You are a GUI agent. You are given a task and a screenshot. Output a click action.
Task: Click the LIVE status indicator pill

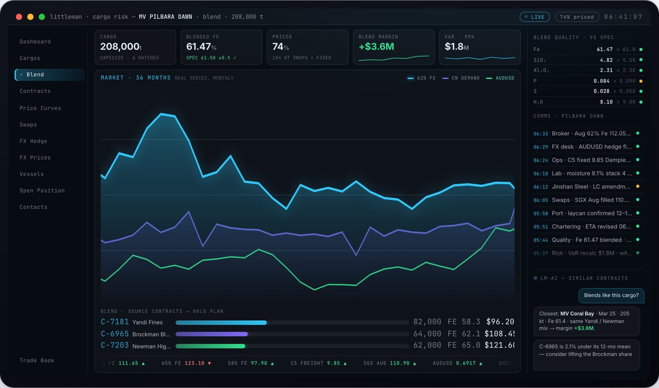point(535,17)
